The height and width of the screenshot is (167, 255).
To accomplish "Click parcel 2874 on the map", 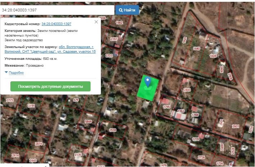I will pos(38,144).
